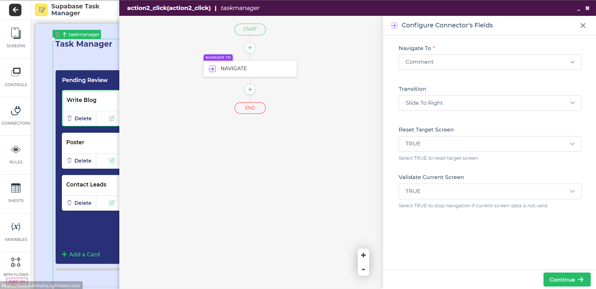596x289 pixels.
Task: Open the Rules panel
Action: (x=16, y=154)
